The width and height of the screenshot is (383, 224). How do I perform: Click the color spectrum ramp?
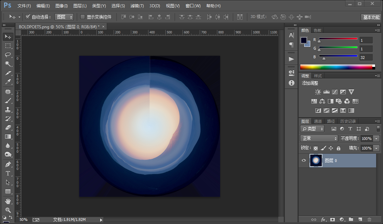pyautogui.click(x=337, y=67)
